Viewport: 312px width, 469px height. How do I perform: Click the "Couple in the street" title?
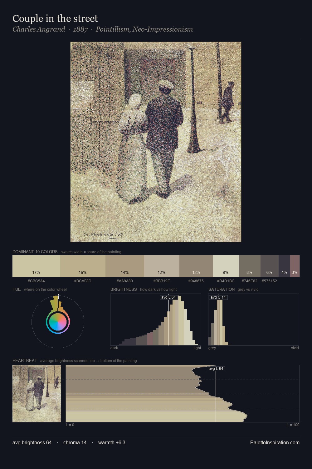[x=55, y=18]
